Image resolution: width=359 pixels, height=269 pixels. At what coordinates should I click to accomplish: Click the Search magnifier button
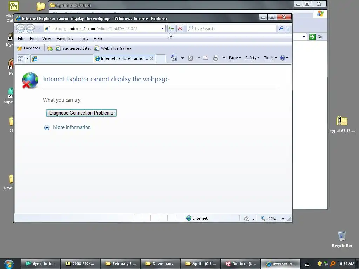pyautogui.click(x=281, y=28)
